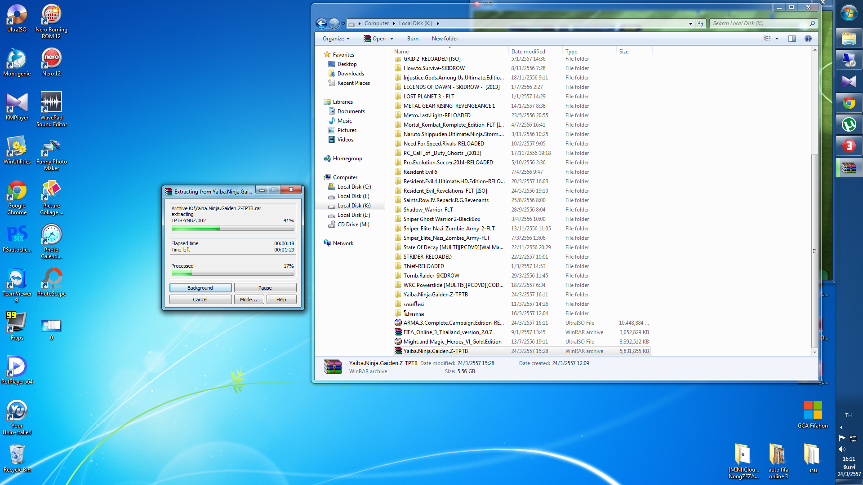Show the preview pane icon
Image resolution: width=863 pixels, height=485 pixels.
pyautogui.click(x=792, y=39)
